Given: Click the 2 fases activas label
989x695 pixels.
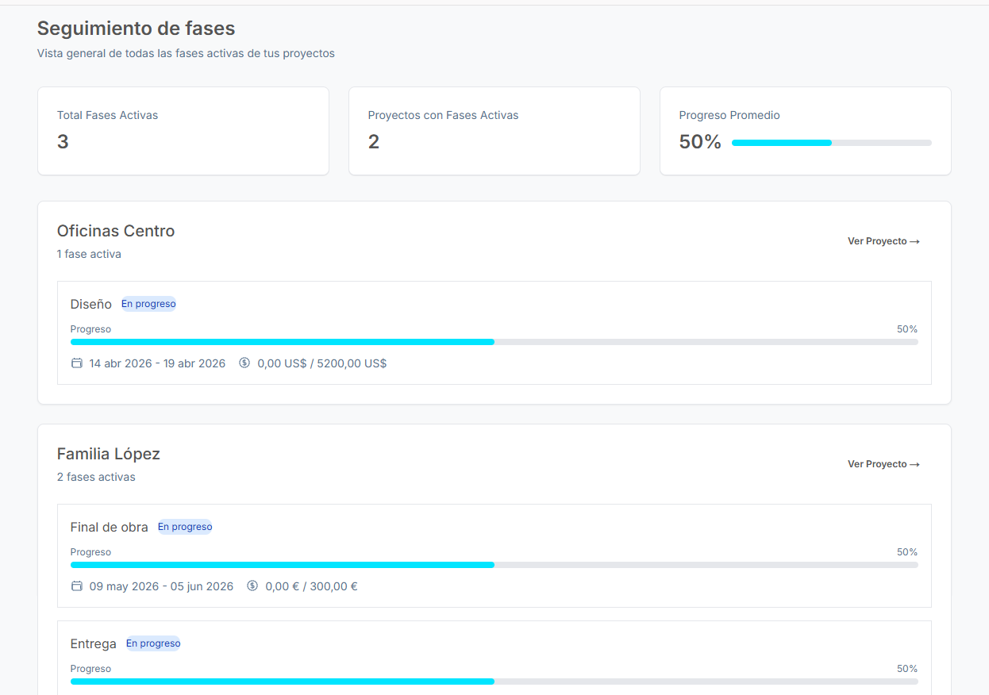Looking at the screenshot, I should pyautogui.click(x=96, y=477).
